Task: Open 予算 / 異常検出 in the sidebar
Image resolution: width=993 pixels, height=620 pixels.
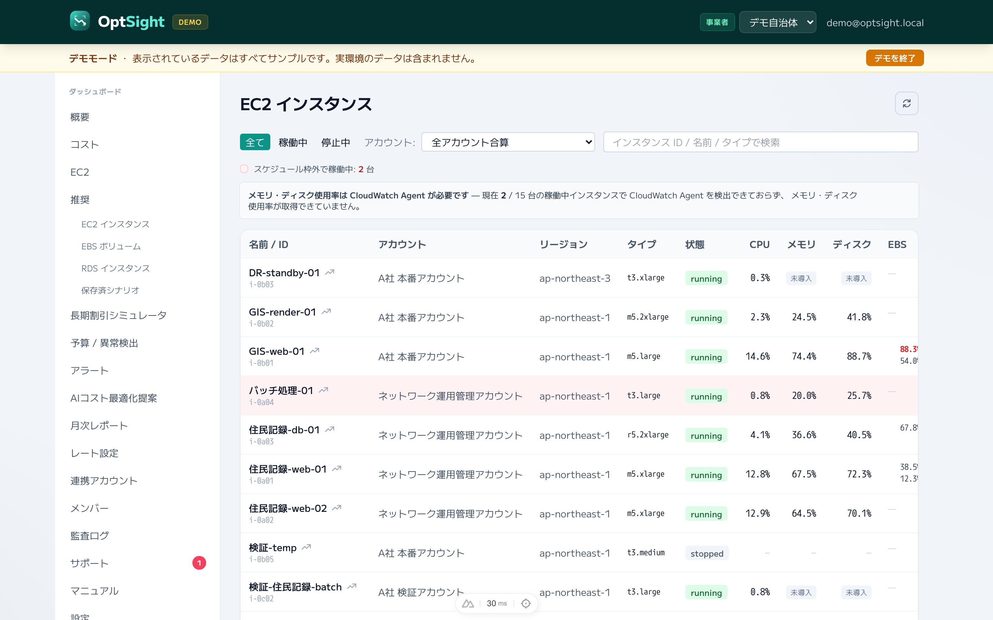Action: tap(104, 343)
